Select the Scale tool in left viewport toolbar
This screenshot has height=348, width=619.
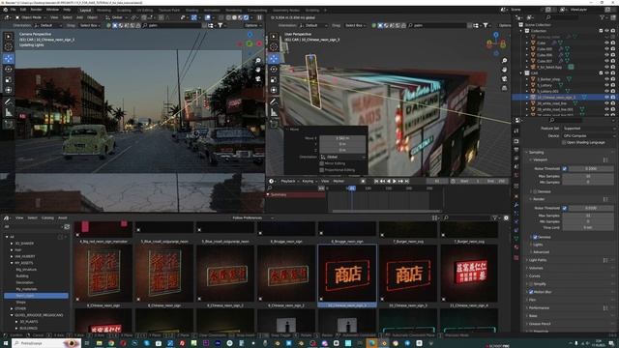[x=9, y=79]
